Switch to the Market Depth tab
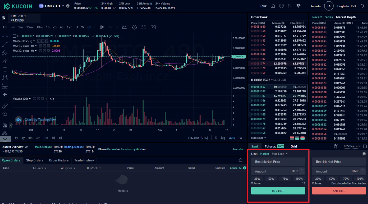 pos(346,17)
